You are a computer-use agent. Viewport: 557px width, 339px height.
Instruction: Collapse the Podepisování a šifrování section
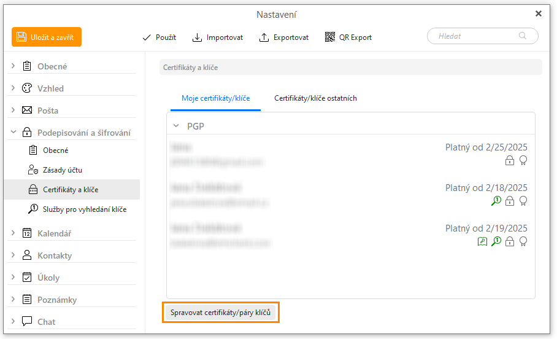pyautogui.click(x=13, y=133)
